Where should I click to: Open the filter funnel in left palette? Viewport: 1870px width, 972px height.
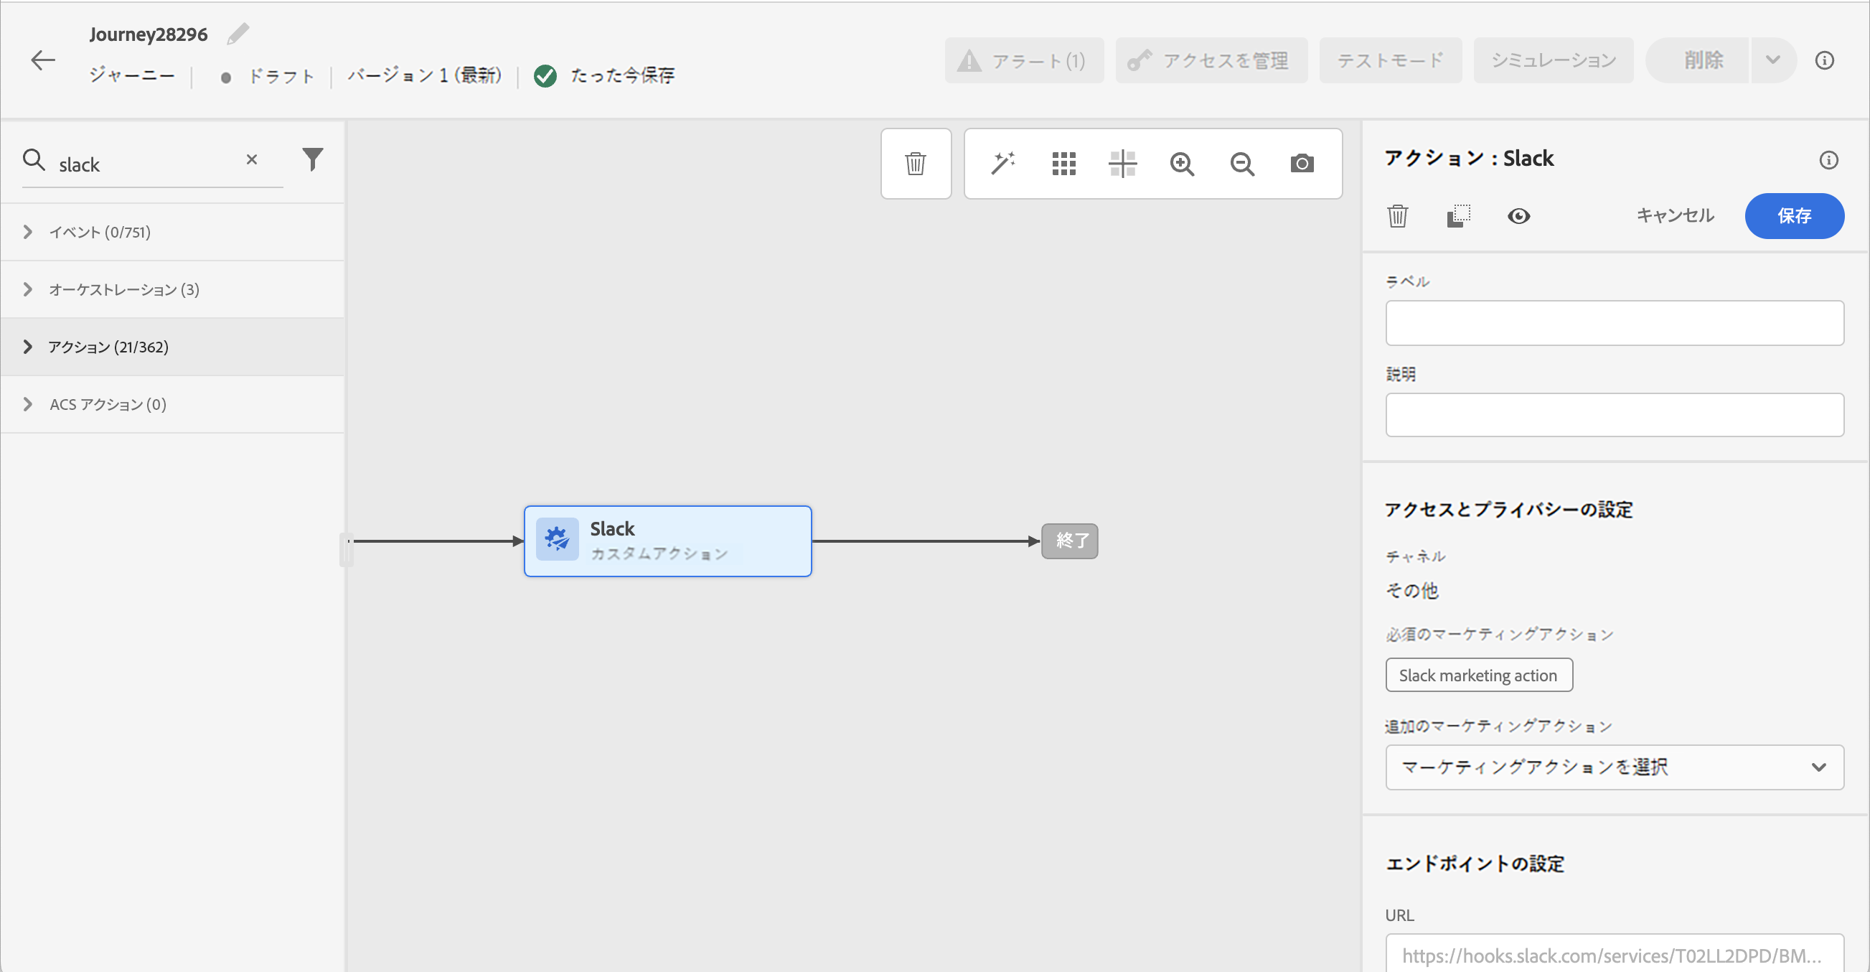coord(312,159)
